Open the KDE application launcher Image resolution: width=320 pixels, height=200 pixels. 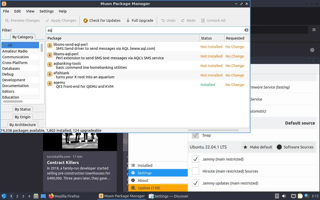point(4,196)
